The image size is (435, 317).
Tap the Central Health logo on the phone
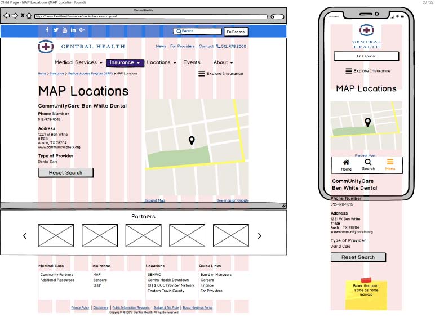[367, 37]
